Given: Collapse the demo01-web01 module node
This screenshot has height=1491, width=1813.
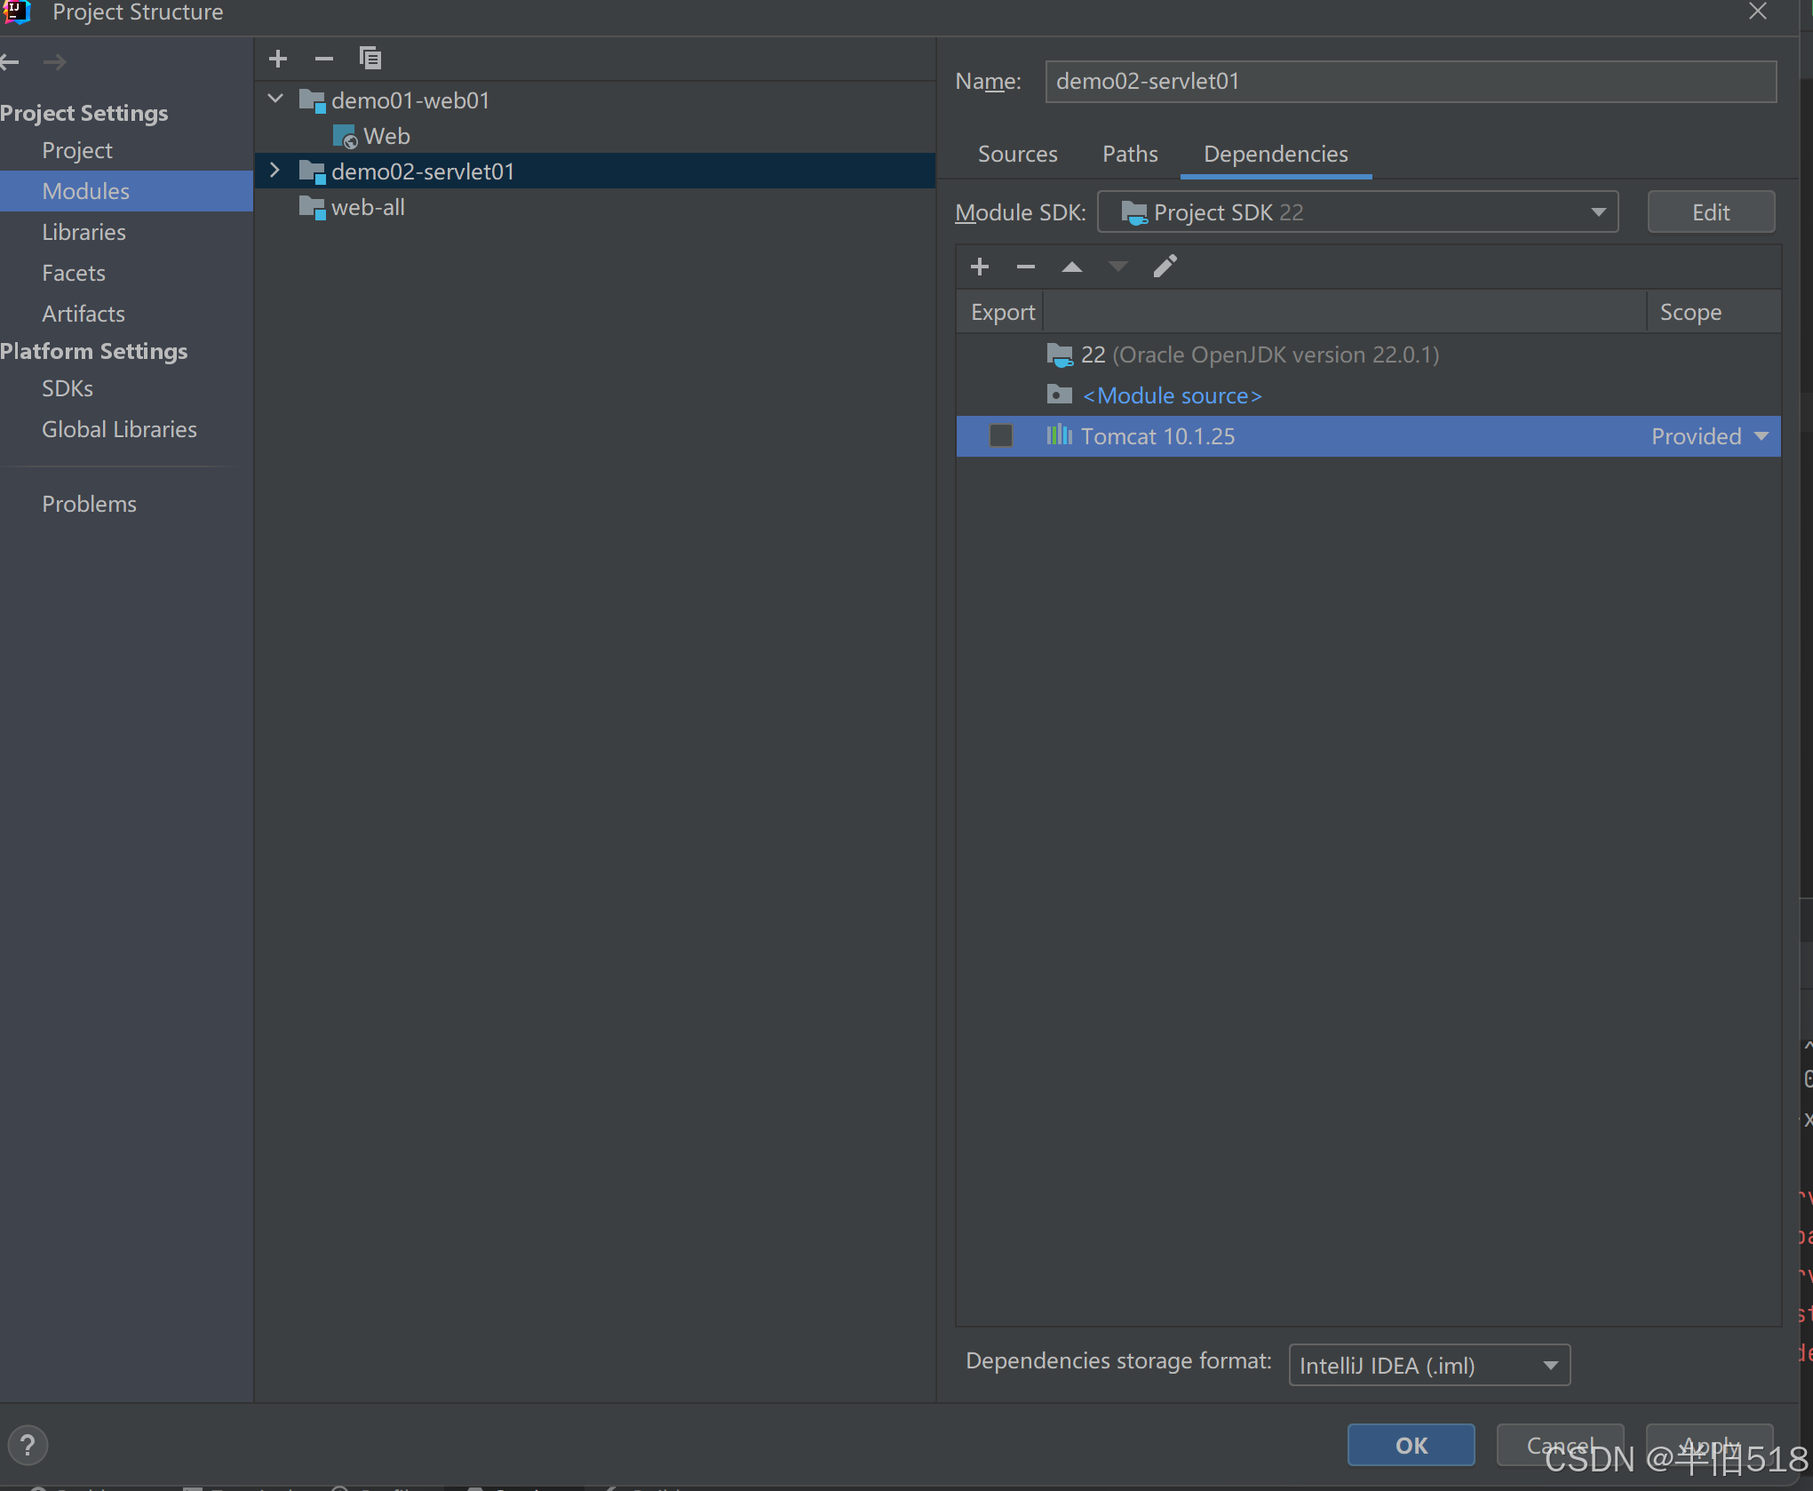Looking at the screenshot, I should 275,100.
